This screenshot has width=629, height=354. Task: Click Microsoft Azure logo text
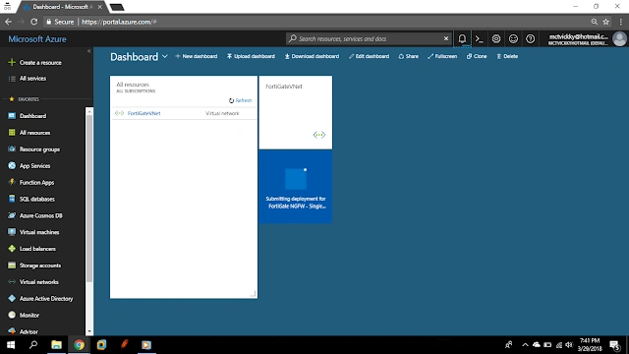[37, 39]
